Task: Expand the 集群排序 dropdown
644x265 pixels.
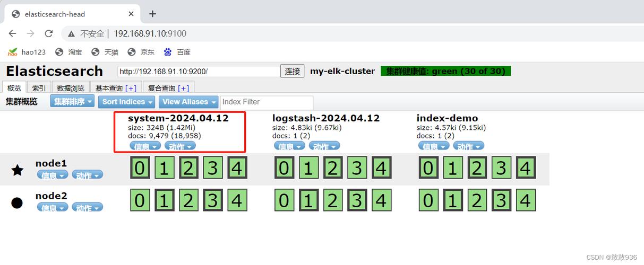Action: tap(73, 102)
